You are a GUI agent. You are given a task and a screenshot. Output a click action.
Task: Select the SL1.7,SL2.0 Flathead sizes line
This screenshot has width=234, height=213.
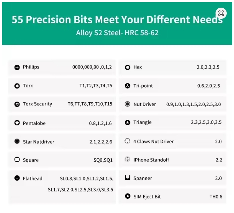(x=81, y=190)
